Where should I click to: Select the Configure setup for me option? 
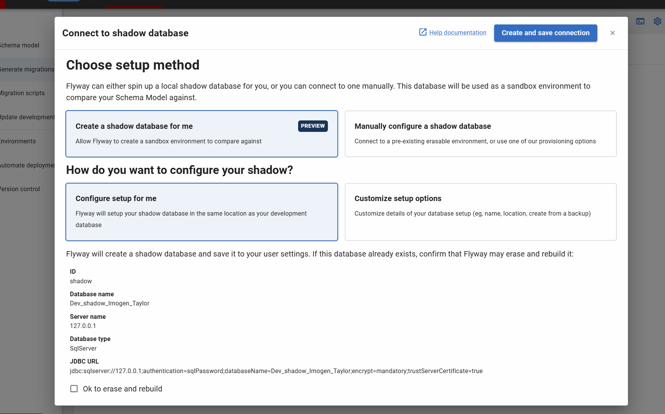pyautogui.click(x=201, y=212)
